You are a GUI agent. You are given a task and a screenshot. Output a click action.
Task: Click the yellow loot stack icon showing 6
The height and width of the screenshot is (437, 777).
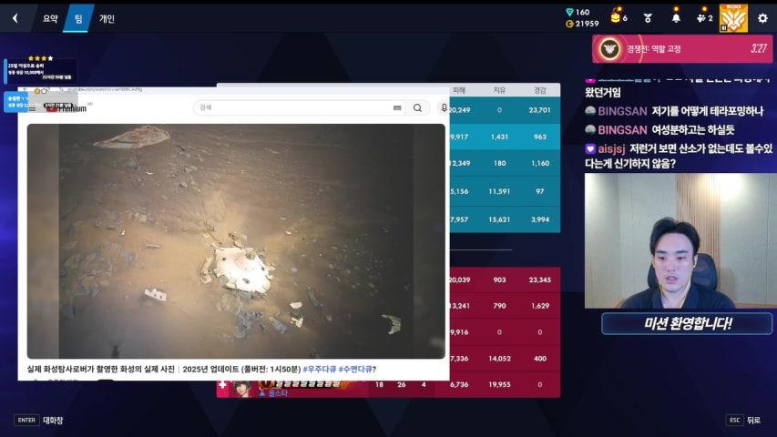619,18
